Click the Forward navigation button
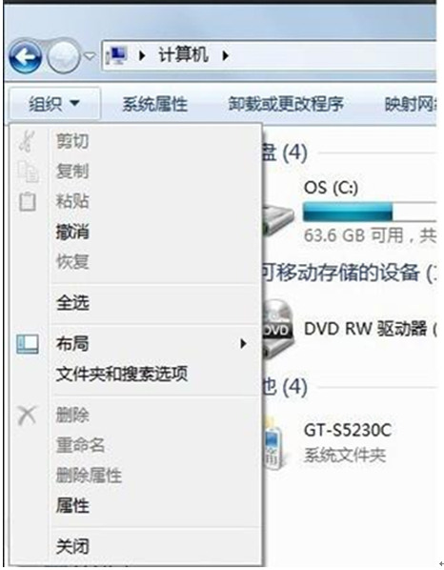The height and width of the screenshot is (570, 444). coord(64,56)
